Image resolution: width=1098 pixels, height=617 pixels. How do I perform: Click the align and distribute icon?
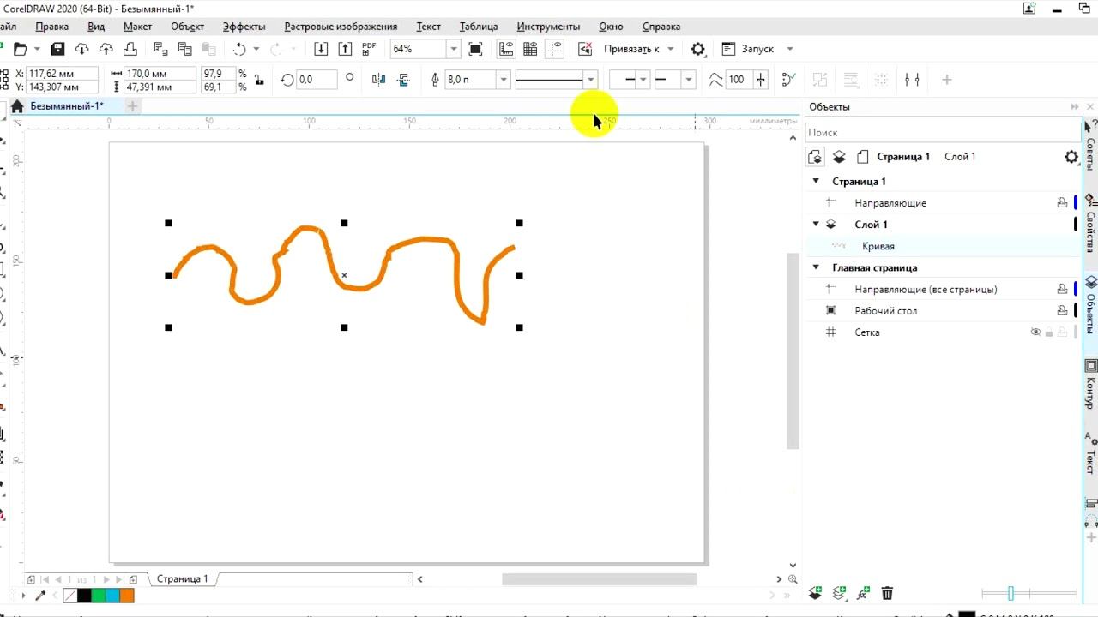(x=913, y=80)
